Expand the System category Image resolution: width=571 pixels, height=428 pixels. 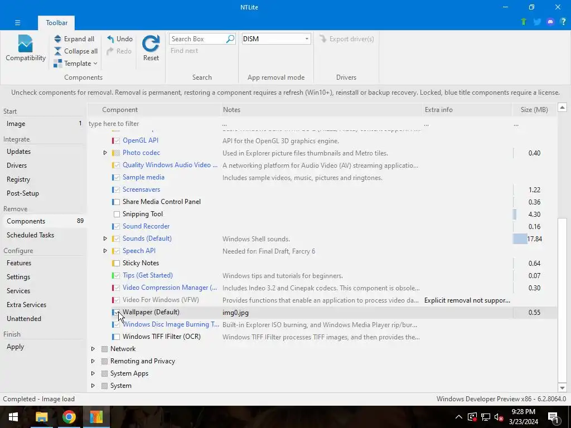pos(93,386)
